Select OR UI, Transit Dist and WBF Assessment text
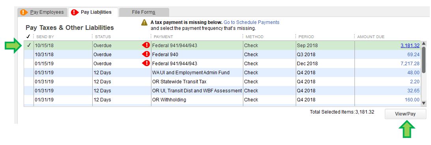Screen dimensions: 431x145 (197, 91)
